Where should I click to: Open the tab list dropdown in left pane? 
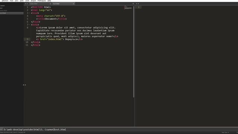133,4
